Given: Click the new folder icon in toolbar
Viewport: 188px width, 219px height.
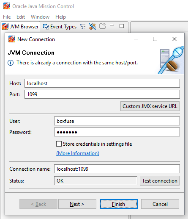Looking at the screenshot, I should pos(102,26).
